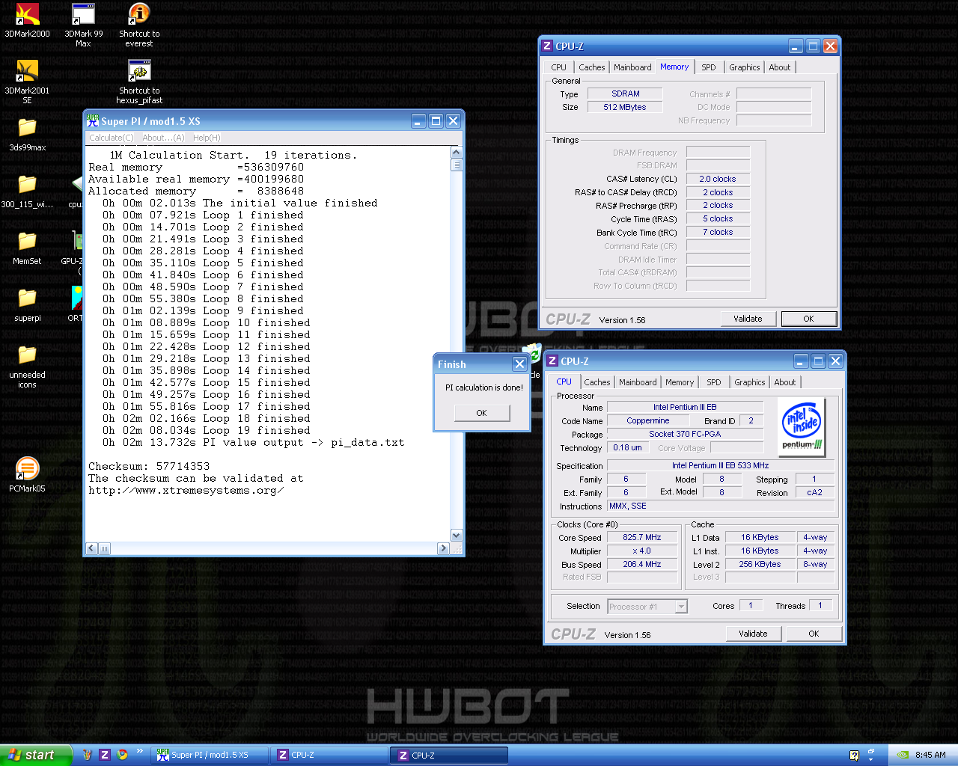Click the help question mark tray icon
Screen dimensions: 958x766
pos(855,756)
